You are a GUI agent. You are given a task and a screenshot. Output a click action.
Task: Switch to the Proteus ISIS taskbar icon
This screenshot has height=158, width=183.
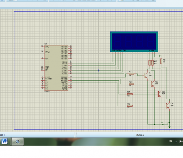click(17, 141)
